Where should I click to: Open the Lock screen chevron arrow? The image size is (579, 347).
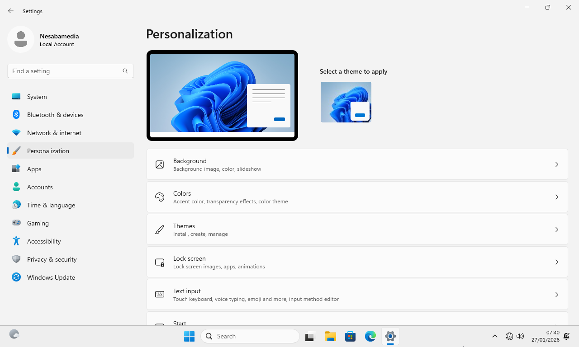click(x=557, y=262)
